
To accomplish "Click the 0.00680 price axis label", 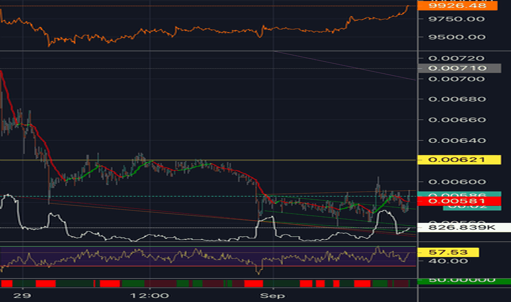I will click(457, 99).
